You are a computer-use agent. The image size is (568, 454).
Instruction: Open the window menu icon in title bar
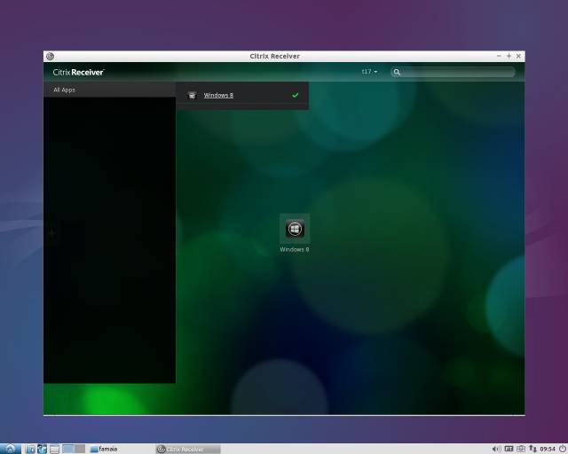tap(51, 56)
